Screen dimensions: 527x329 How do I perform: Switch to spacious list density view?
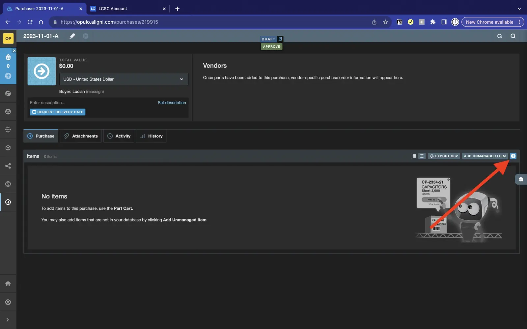[x=422, y=156]
